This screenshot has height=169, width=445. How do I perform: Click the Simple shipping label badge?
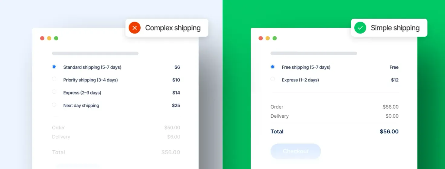389,28
